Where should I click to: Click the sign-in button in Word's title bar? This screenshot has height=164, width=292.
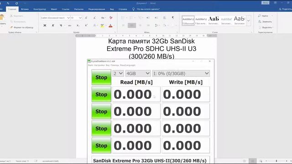(266, 3)
